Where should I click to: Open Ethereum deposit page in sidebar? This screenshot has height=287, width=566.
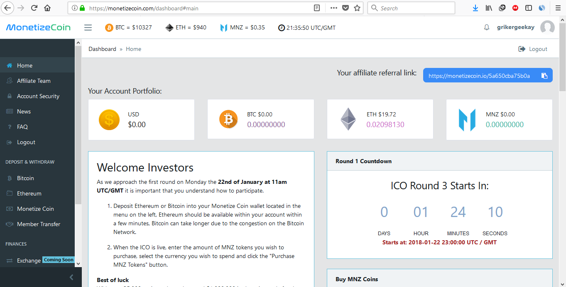tap(29, 193)
